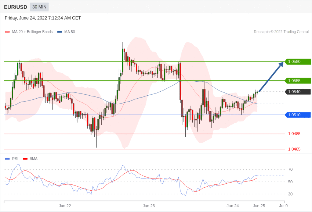Click the EUR/USD pair title

pyautogui.click(x=15, y=7)
